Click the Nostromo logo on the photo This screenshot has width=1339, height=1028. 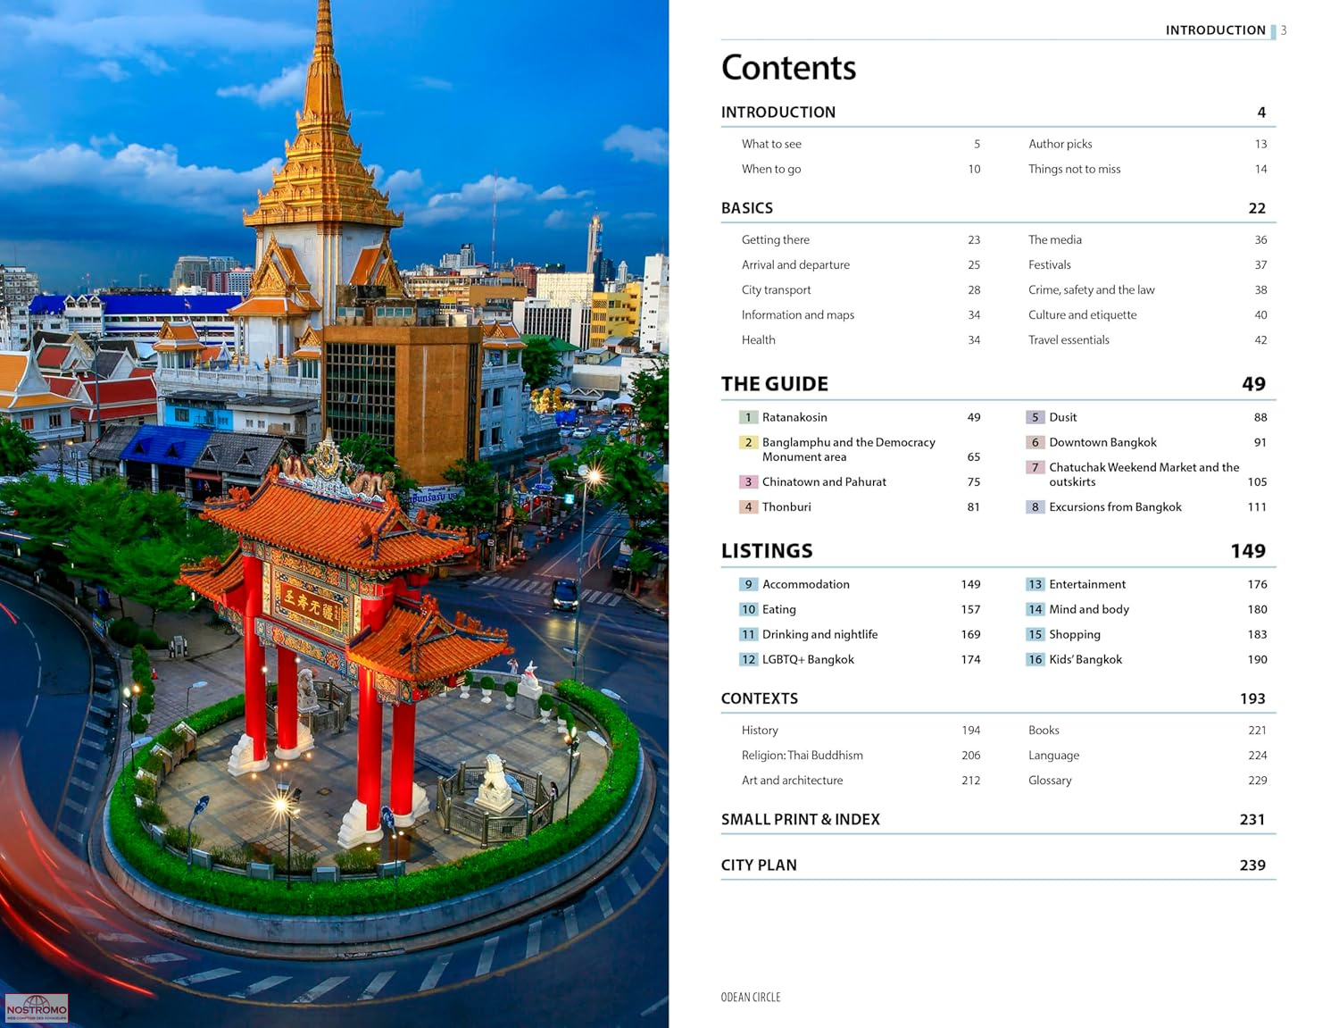pos(37,1008)
